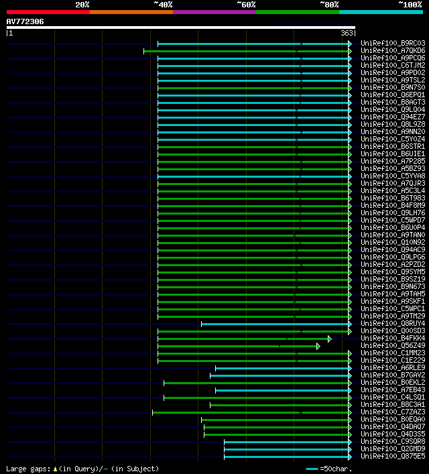Select the UniRef100_Q94EZ7 label
Screen dimensions: 429x474
393,117
